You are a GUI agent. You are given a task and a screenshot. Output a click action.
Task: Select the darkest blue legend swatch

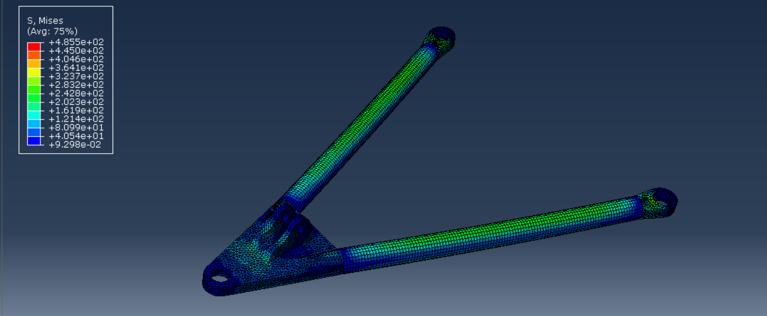34,141
